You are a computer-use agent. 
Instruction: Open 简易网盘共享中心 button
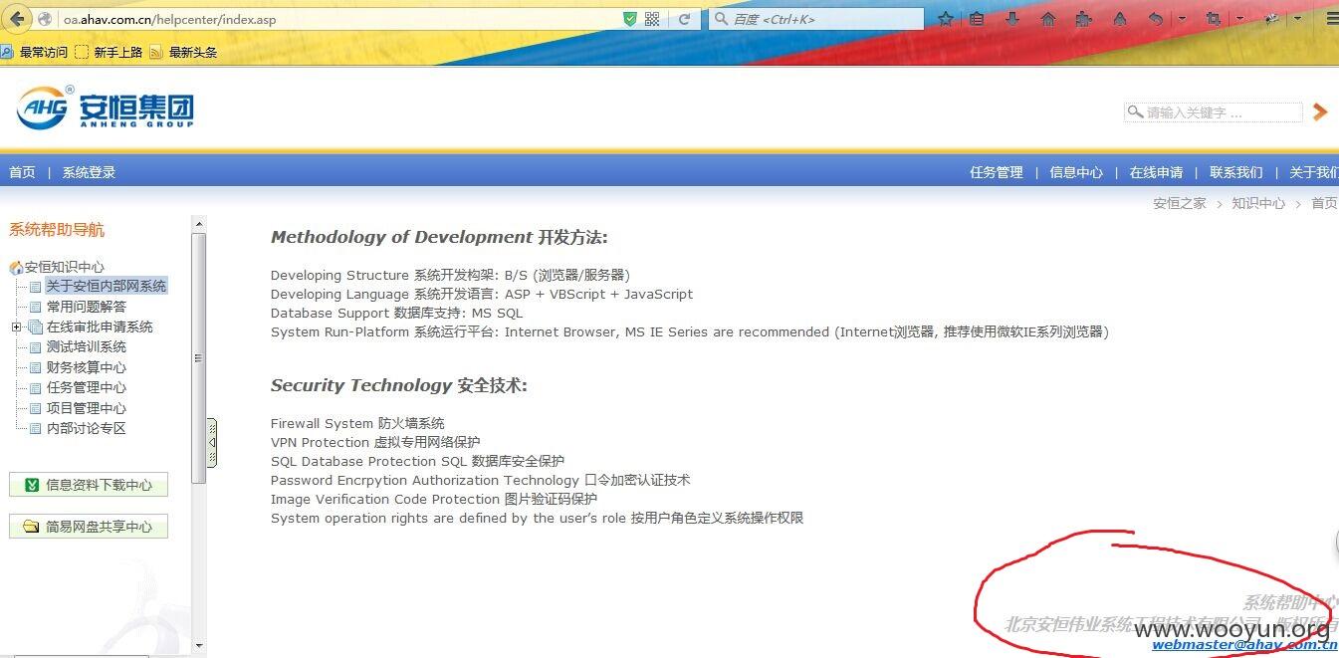(89, 527)
